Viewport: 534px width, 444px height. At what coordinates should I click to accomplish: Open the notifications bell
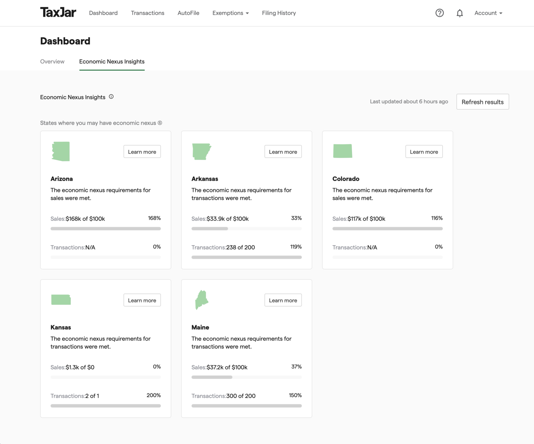[460, 13]
